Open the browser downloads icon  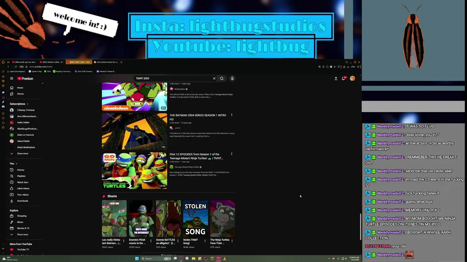click(348, 67)
